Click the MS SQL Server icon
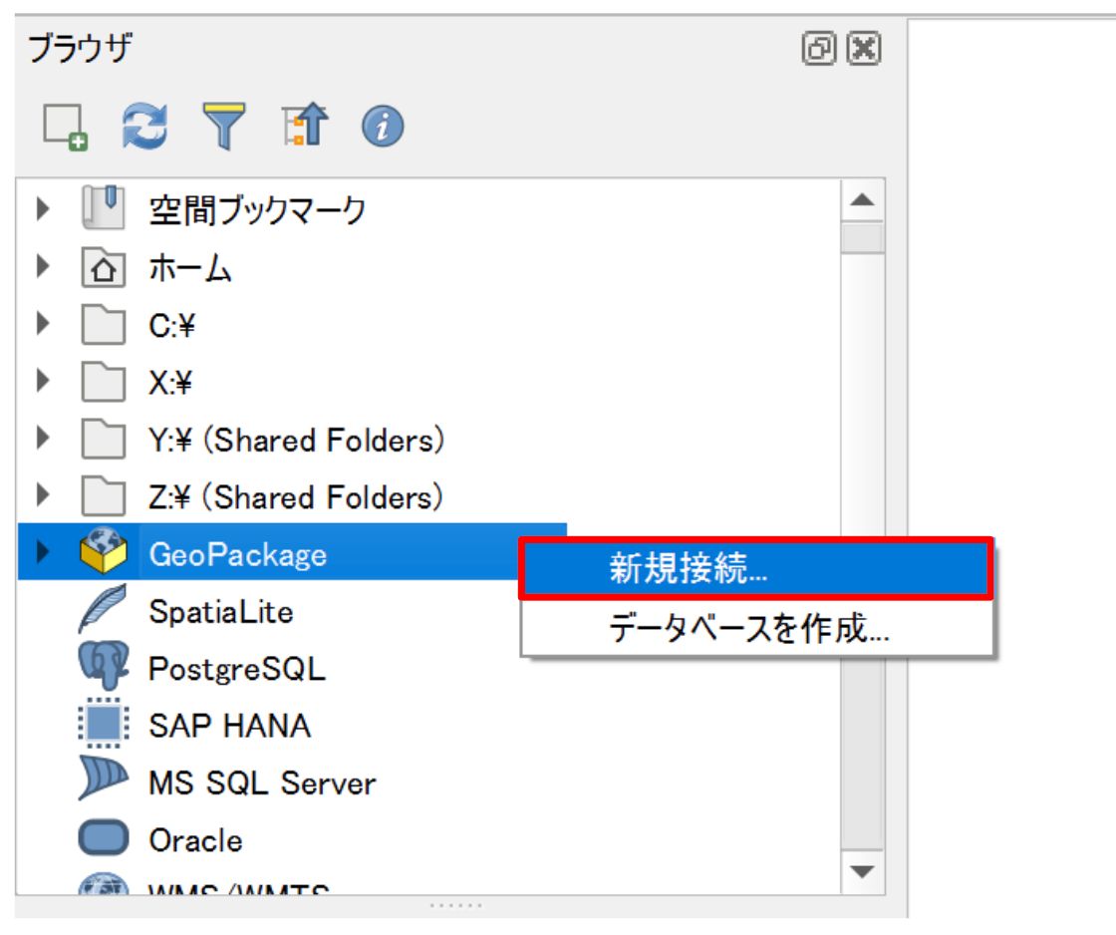Viewport: 1116px width, 935px height. pos(104,779)
